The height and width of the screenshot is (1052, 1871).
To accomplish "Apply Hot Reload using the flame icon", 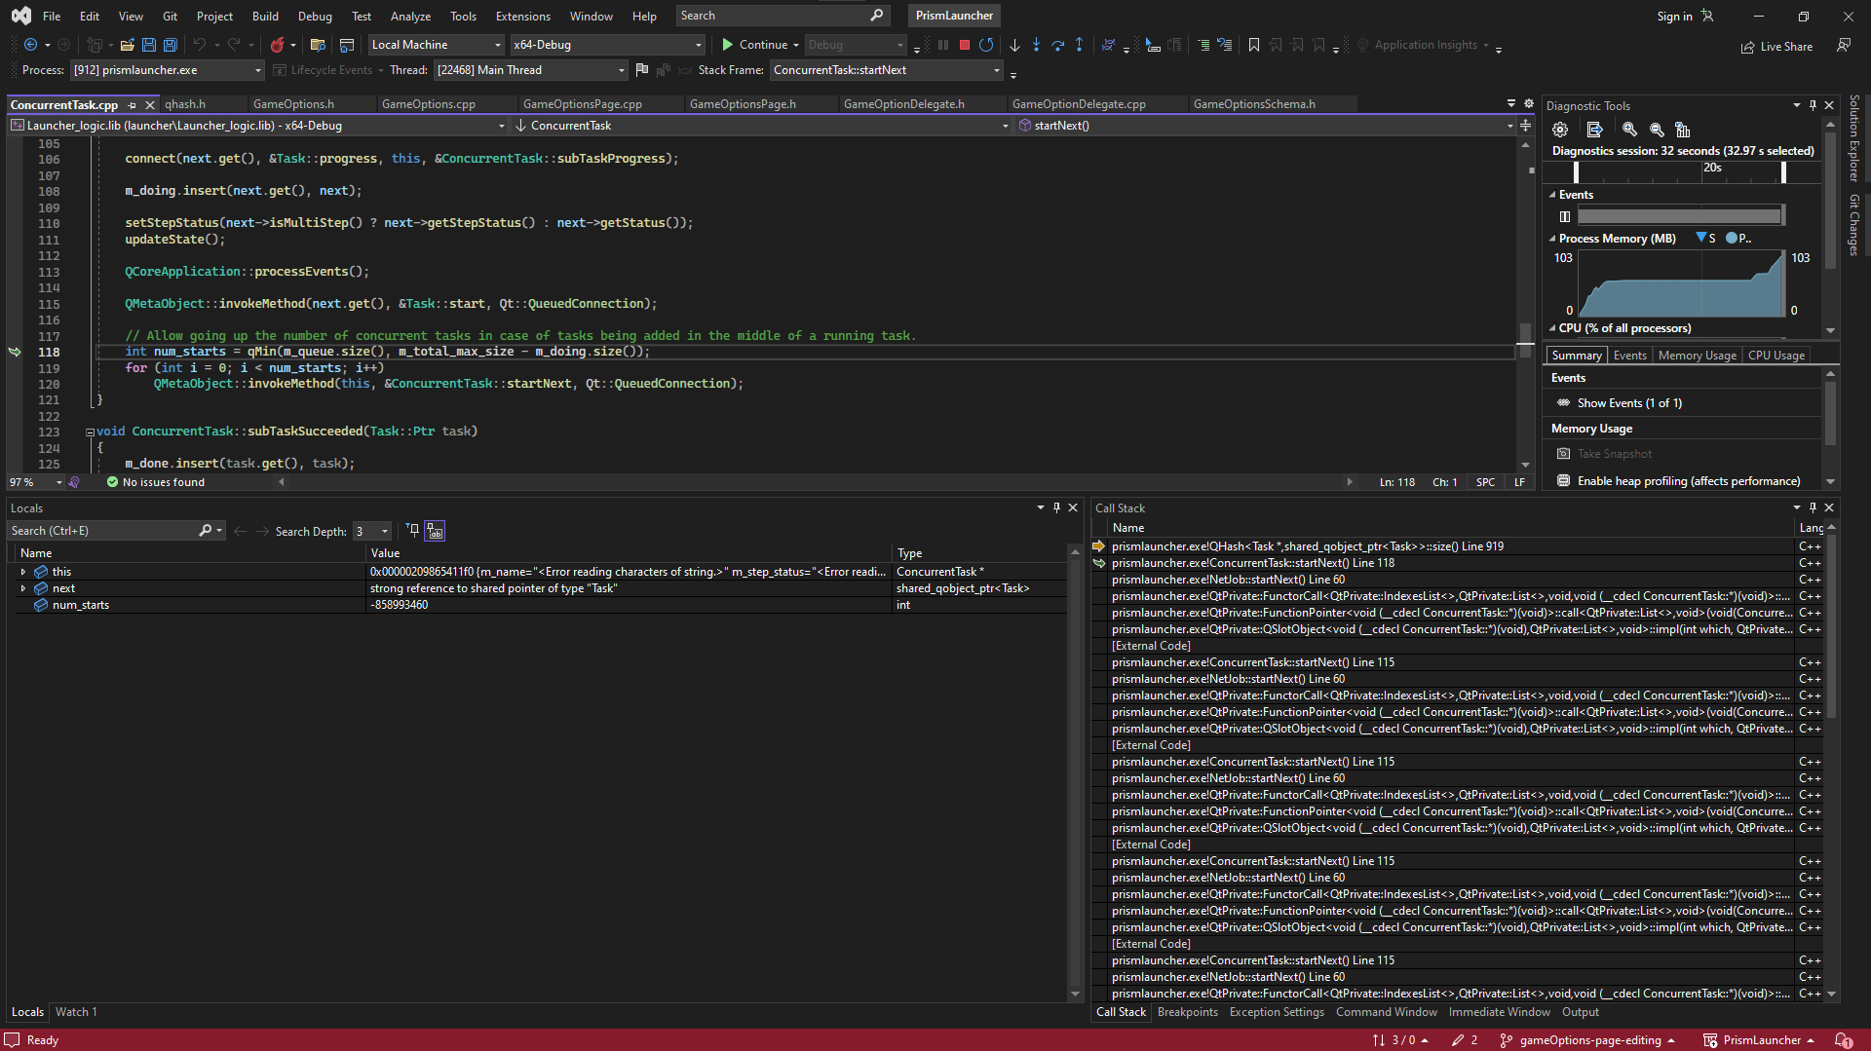I will point(280,45).
